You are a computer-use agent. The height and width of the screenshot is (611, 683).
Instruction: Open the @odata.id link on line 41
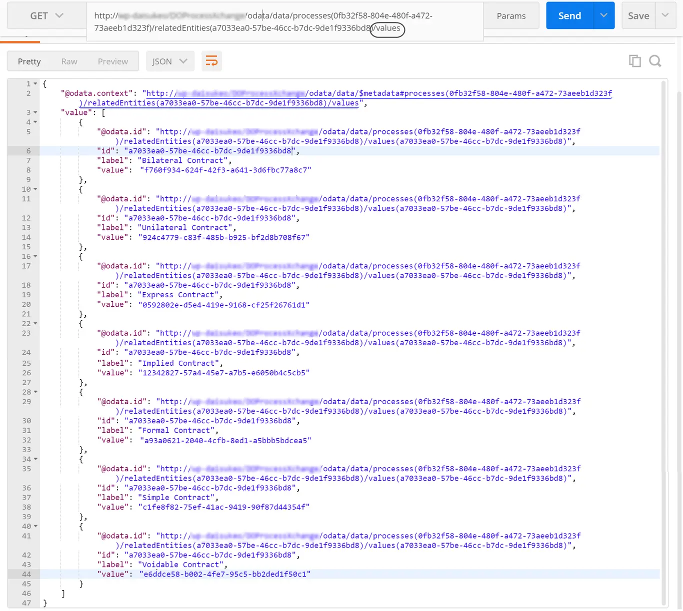347,541
